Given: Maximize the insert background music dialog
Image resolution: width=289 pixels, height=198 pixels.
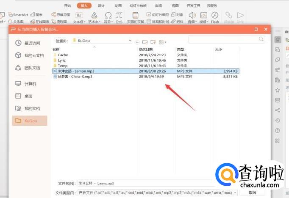Looking at the screenshot, I should click(x=256, y=29).
